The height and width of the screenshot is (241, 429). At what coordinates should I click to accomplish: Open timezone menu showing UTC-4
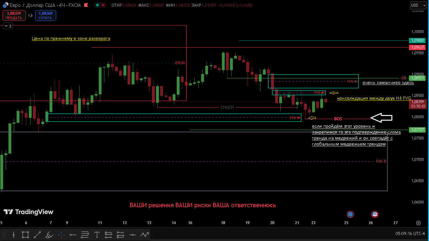(x=410, y=234)
